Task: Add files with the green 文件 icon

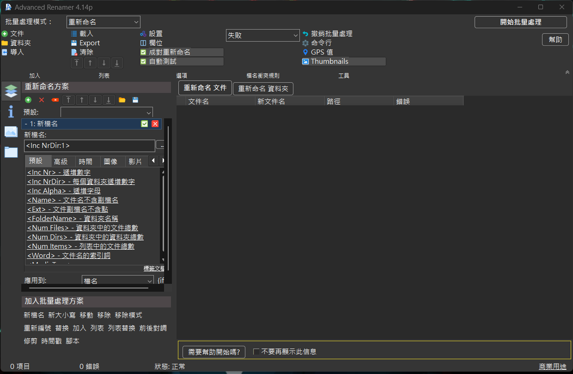Action: tap(12, 34)
